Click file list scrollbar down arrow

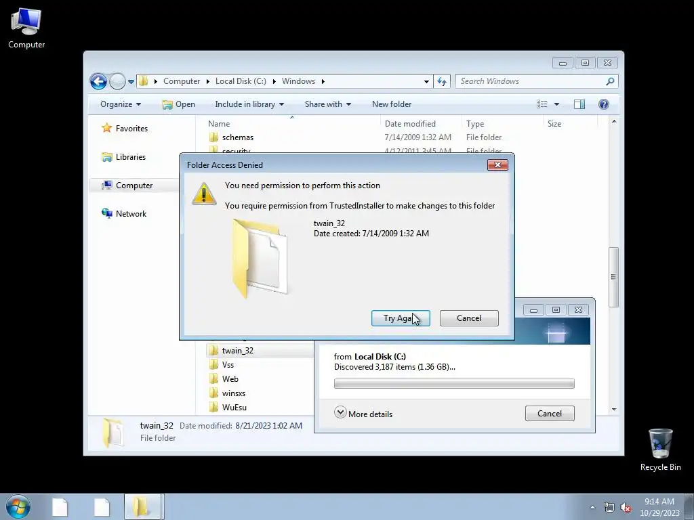tap(613, 410)
